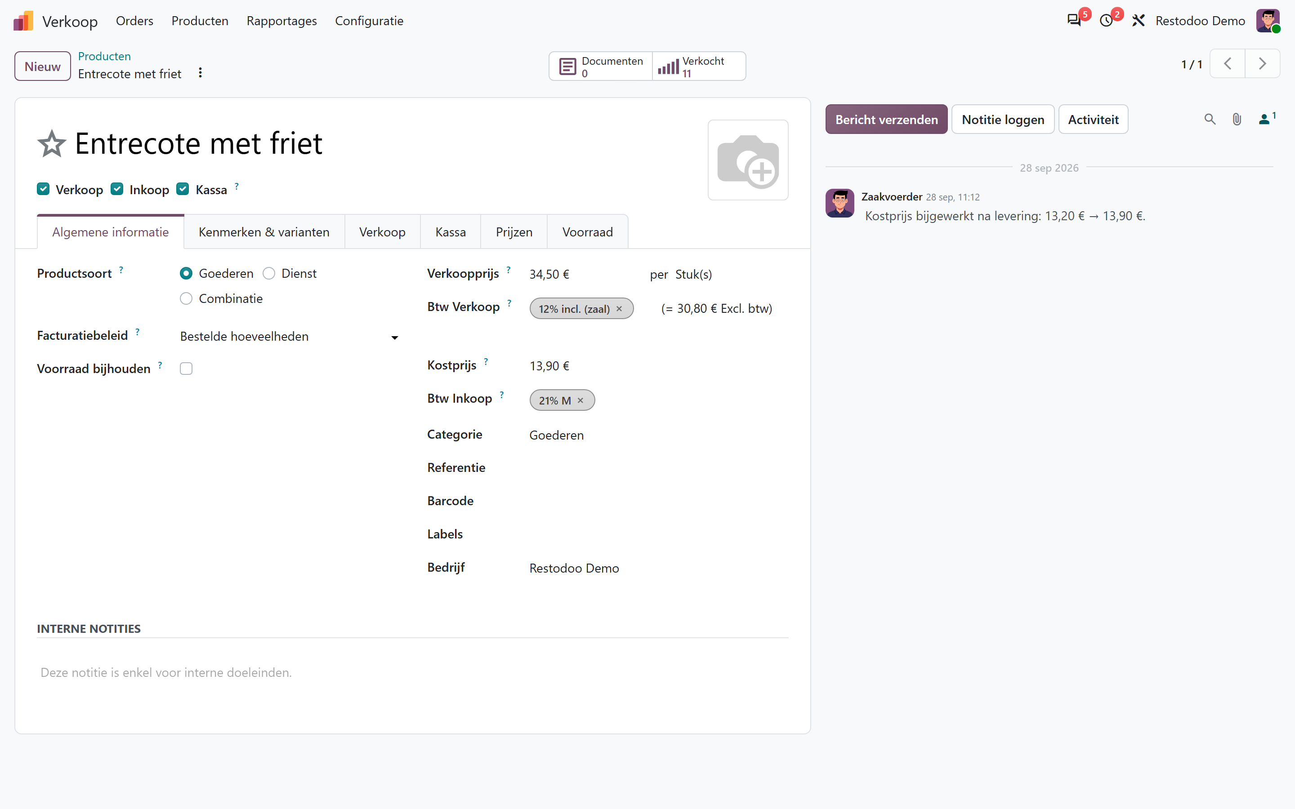The width and height of the screenshot is (1295, 809).
Task: Toggle the Verkoop checkbox
Action: pyautogui.click(x=43, y=189)
